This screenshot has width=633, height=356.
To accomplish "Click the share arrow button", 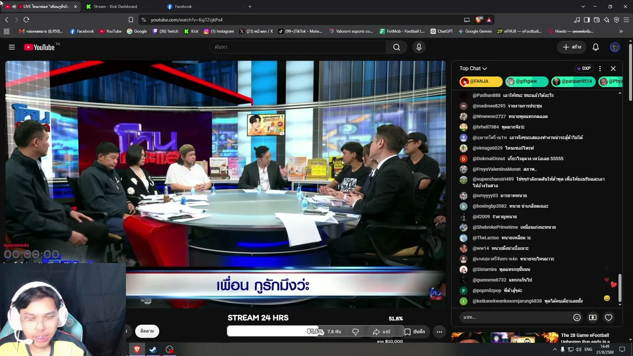I will click(x=381, y=332).
